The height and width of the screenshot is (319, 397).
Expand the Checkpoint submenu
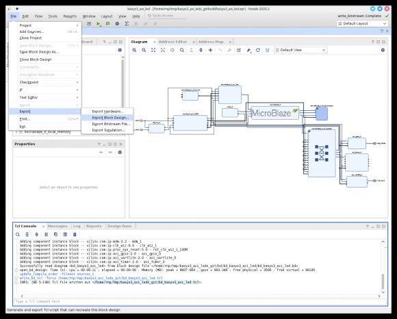coord(49,82)
